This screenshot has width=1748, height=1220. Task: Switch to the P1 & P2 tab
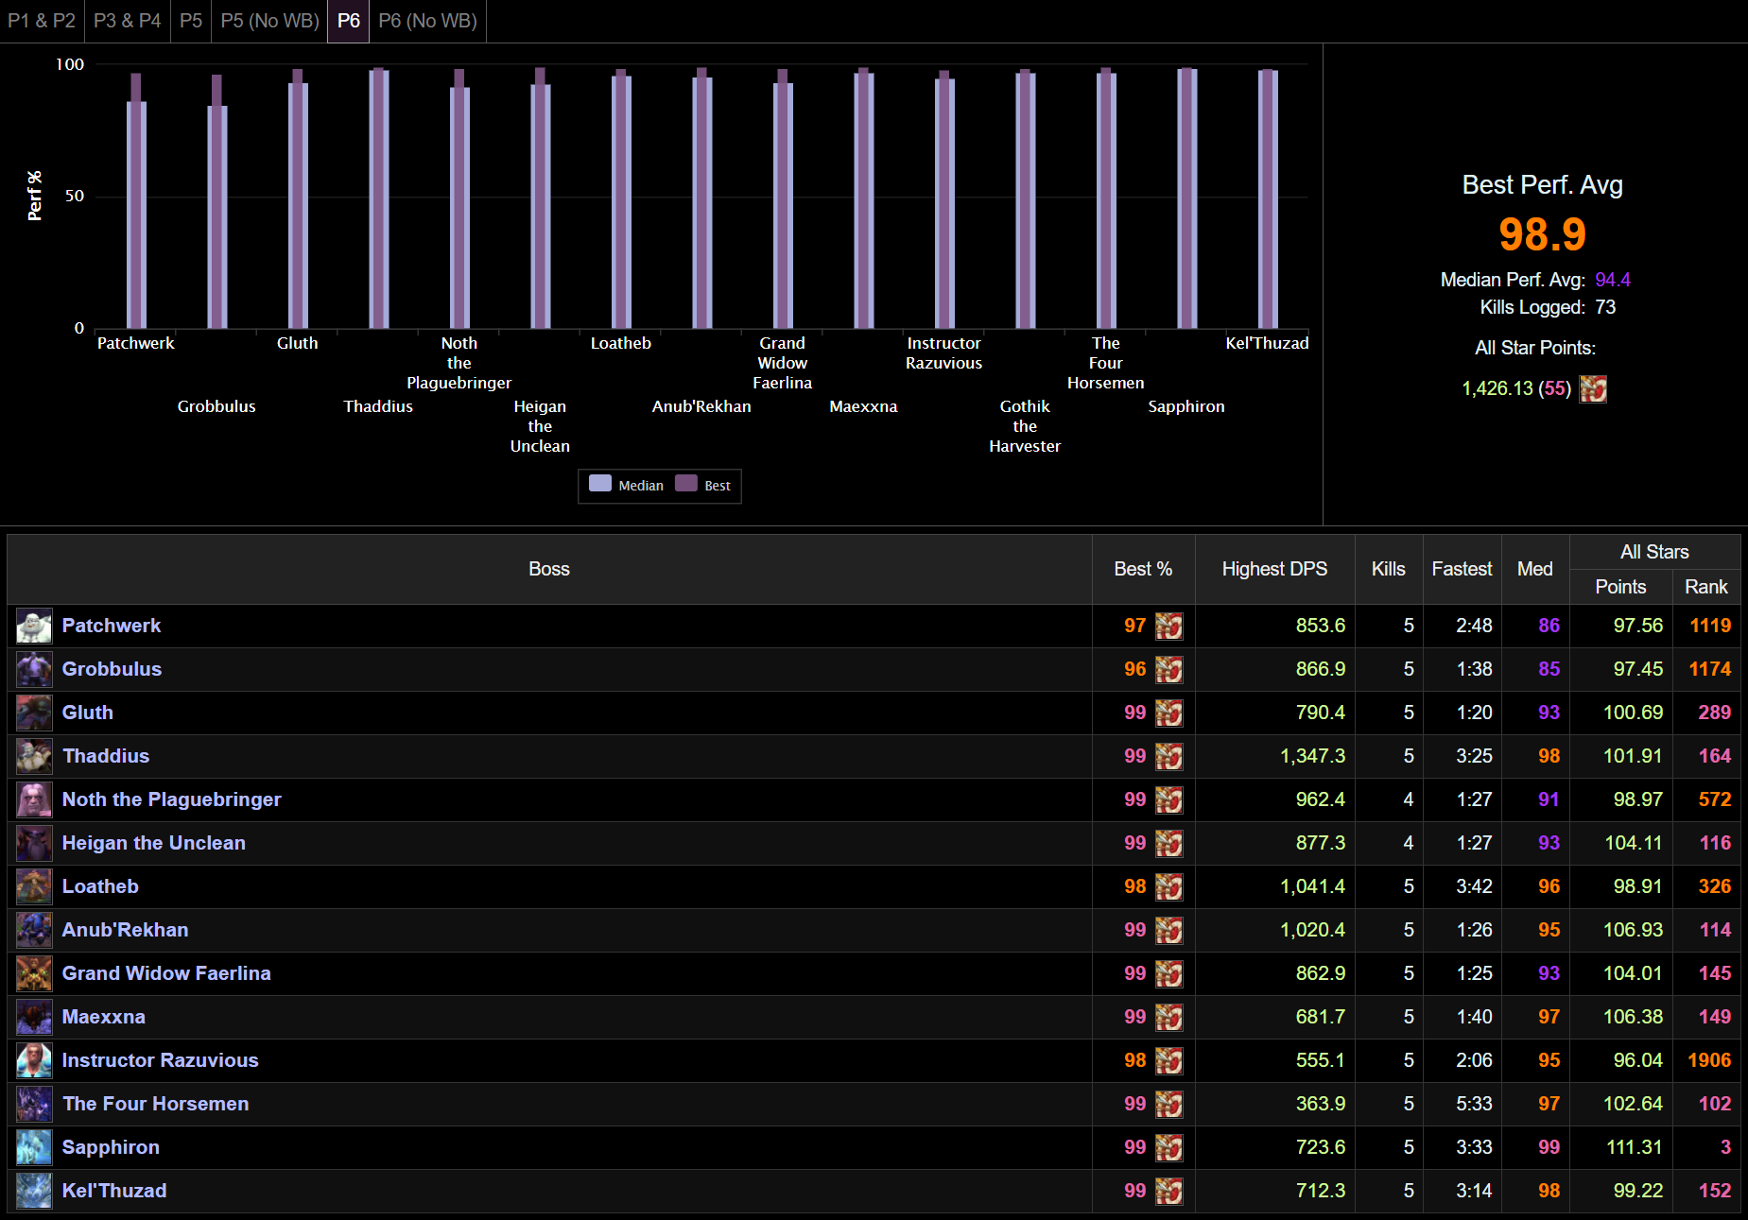pyautogui.click(x=42, y=21)
